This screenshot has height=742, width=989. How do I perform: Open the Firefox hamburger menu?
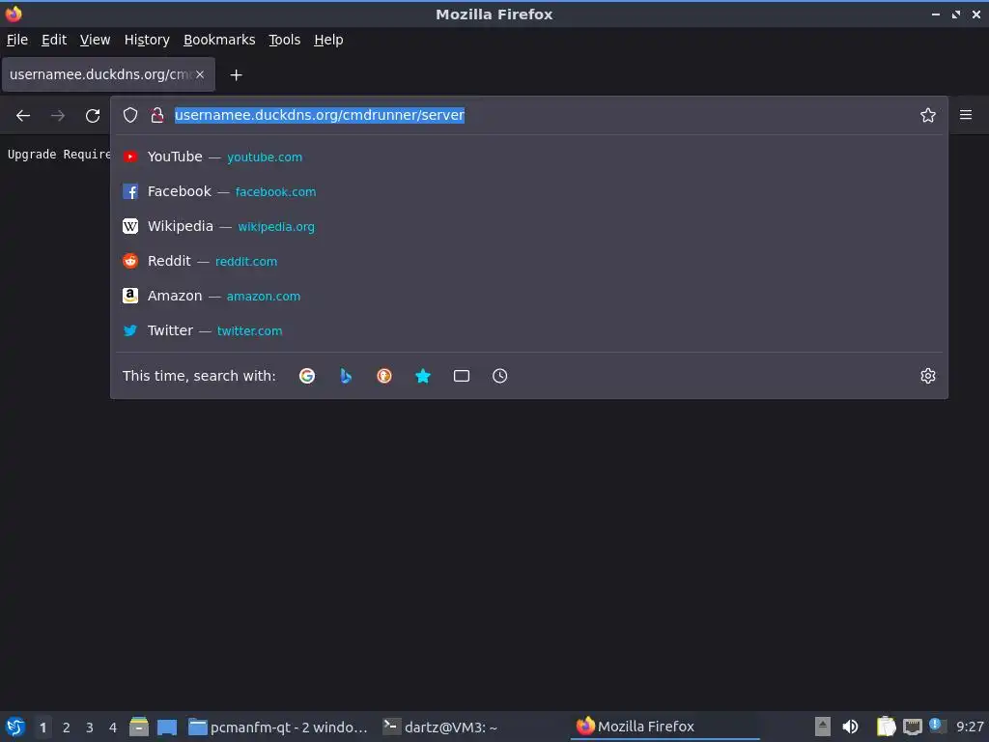pos(966,115)
